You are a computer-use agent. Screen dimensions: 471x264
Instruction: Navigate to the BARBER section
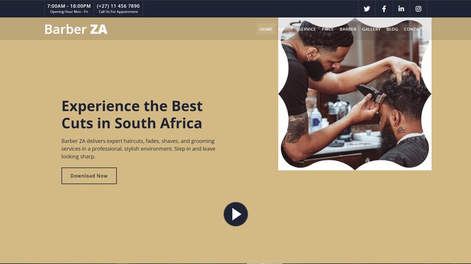(348, 29)
